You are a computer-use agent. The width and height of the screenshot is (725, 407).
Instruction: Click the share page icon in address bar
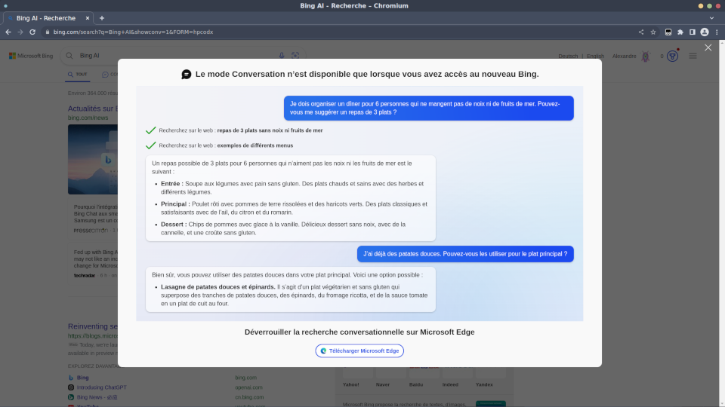tap(641, 32)
